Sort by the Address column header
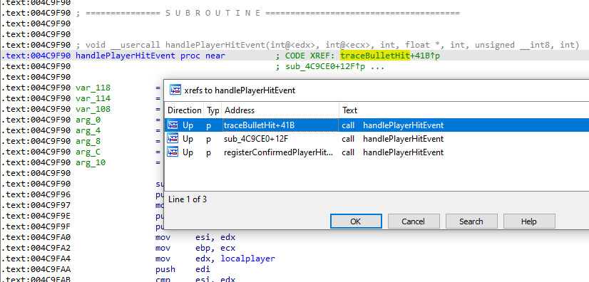This screenshot has width=589, height=282. (280, 110)
